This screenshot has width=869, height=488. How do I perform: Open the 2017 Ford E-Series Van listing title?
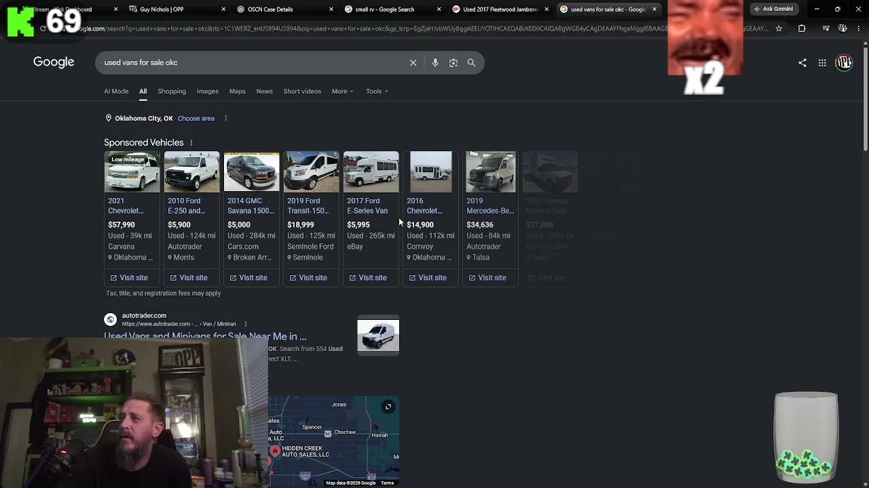[x=367, y=206]
